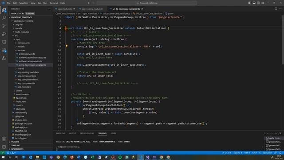Close the terminal panel with X icon
The height and width of the screenshot is (160, 284).
(280, 133)
